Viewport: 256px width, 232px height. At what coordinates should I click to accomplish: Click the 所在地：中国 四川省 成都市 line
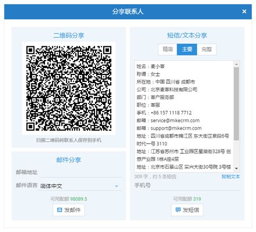tap(166, 82)
